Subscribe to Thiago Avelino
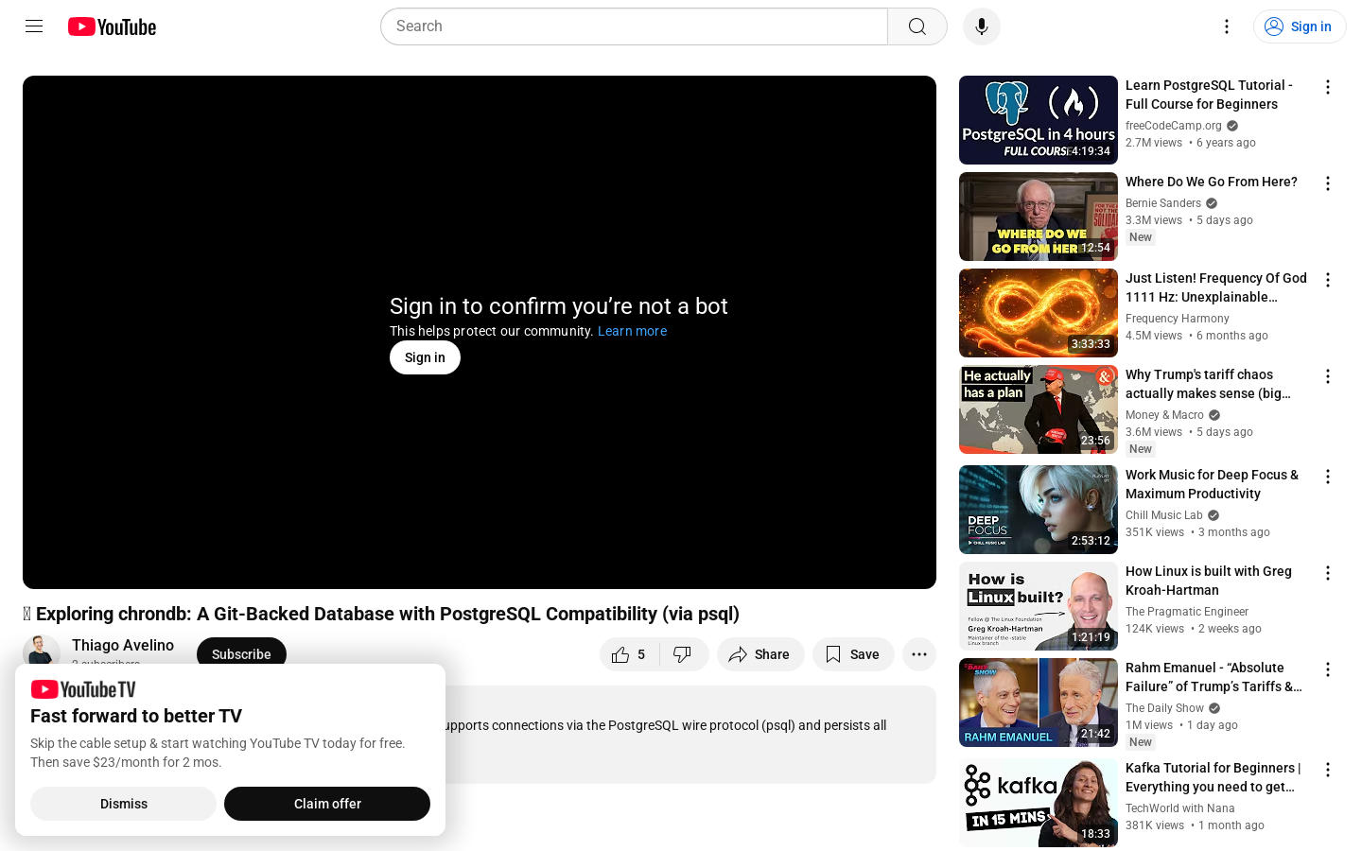 point(241,654)
